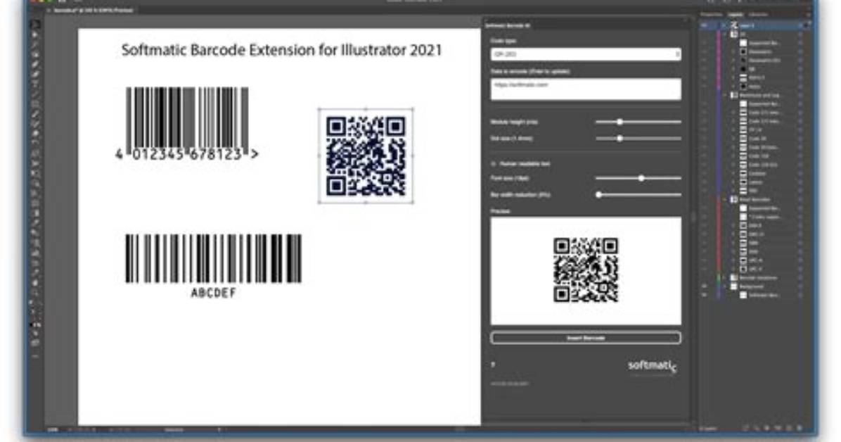Switch to the Layers panel tab

[736, 15]
